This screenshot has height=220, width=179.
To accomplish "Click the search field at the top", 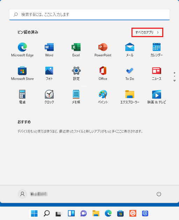I will coord(89,14).
